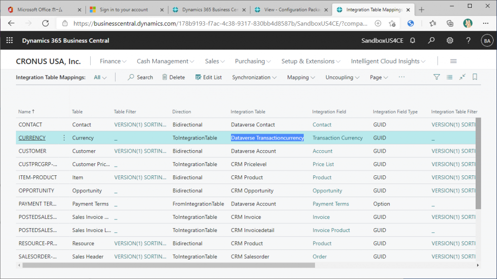
Task: Click the blue browser extension icon
Action: pyautogui.click(x=411, y=23)
